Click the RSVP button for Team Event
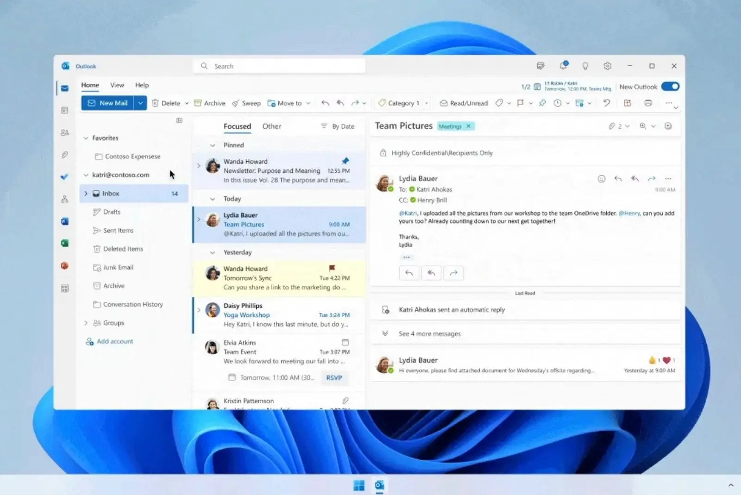This screenshot has width=741, height=495. pos(334,378)
